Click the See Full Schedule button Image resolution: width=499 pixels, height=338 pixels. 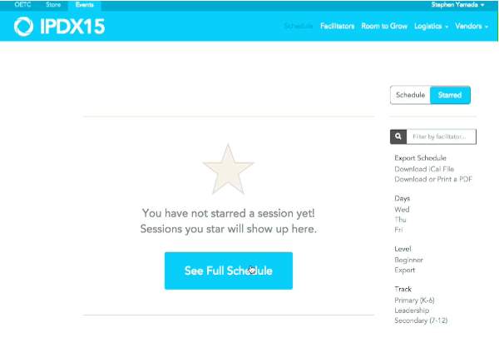[x=229, y=271]
